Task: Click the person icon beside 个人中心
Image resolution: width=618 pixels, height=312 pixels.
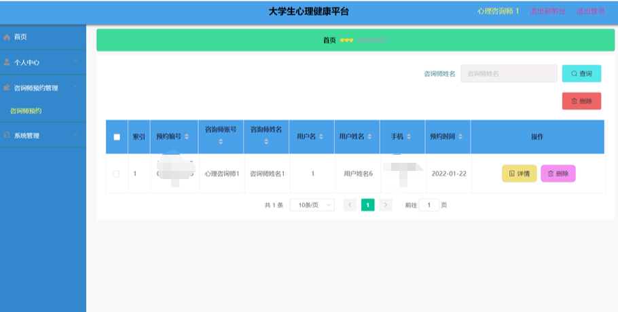Action: 7,62
